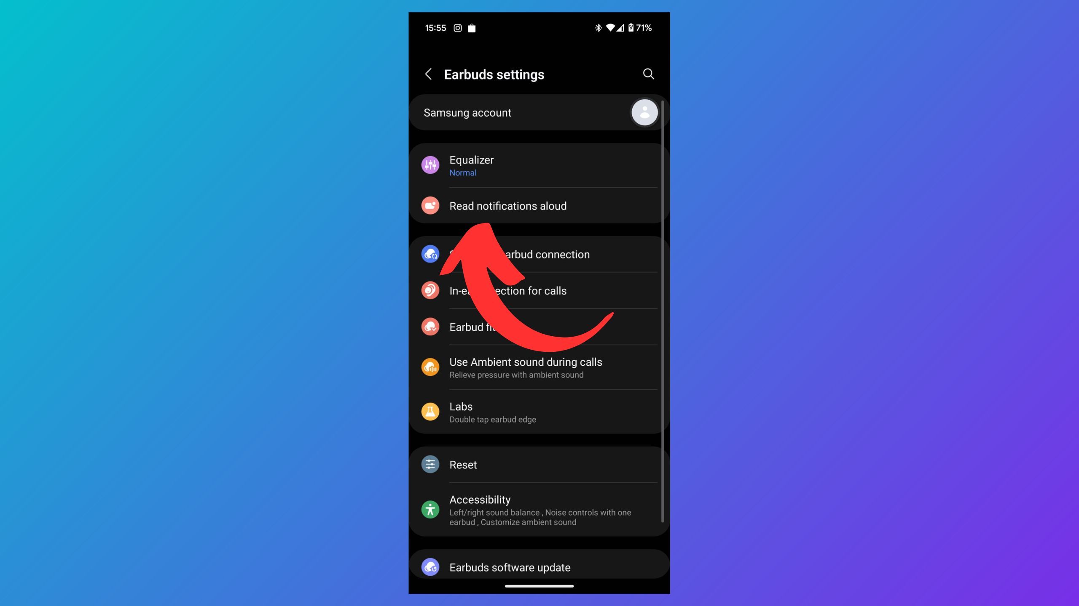Select In-ear detection for calls icon

(430, 290)
